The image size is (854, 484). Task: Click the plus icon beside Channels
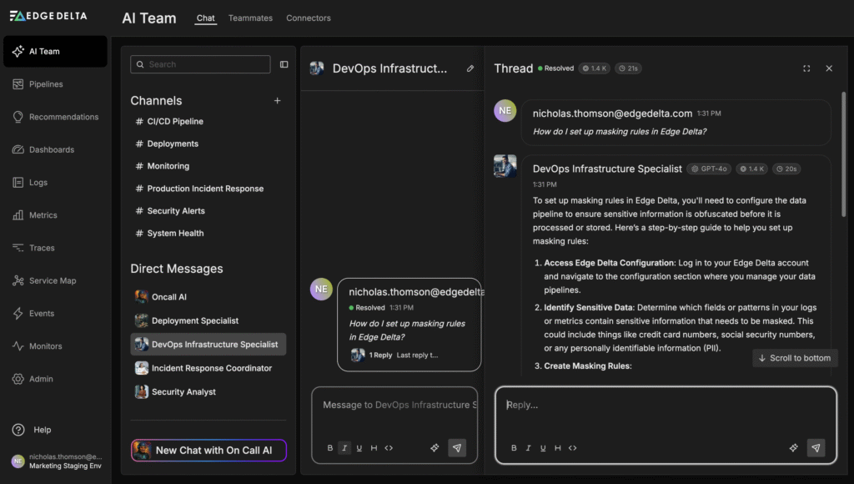278,101
